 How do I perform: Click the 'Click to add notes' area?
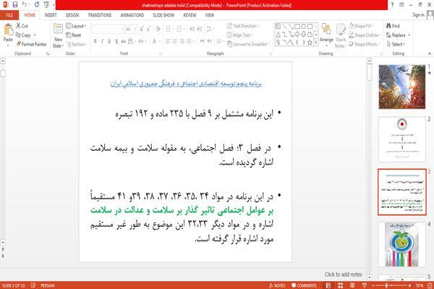[343, 275]
